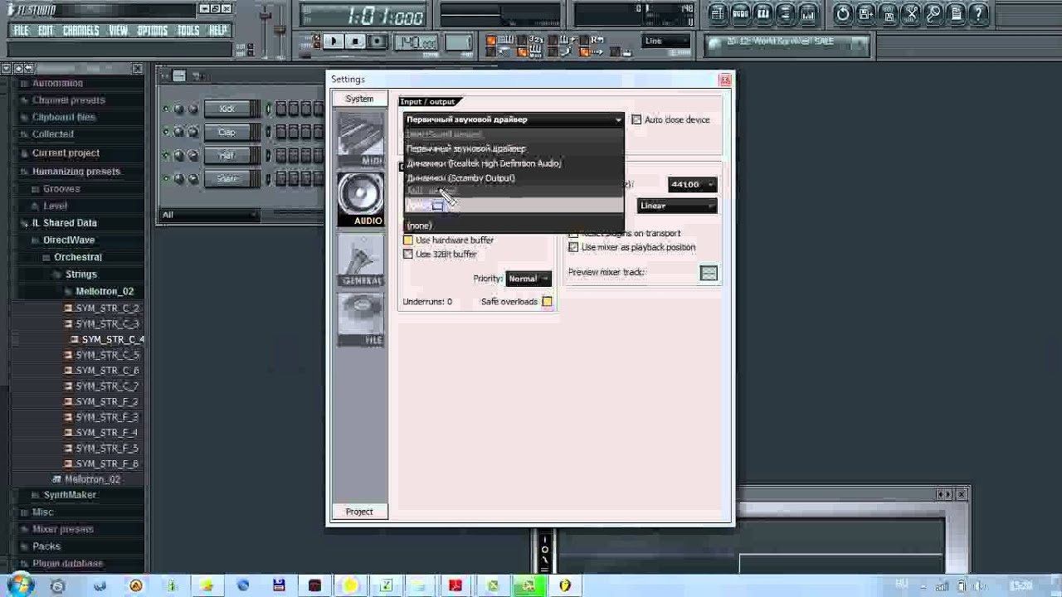Toggle Use 32Bit buffer checkbox
The image size is (1062, 597).
[x=408, y=255]
